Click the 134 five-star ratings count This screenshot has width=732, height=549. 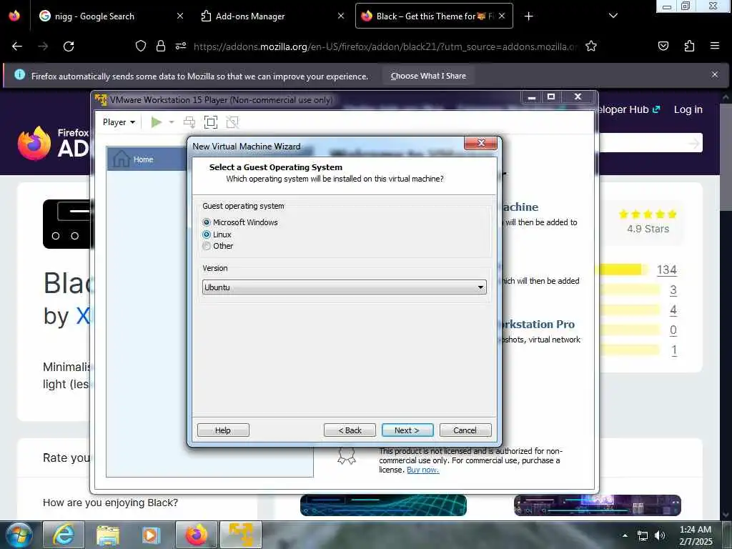667,269
